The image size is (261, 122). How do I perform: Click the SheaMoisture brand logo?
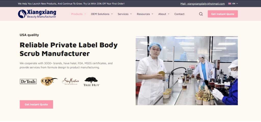70,82
